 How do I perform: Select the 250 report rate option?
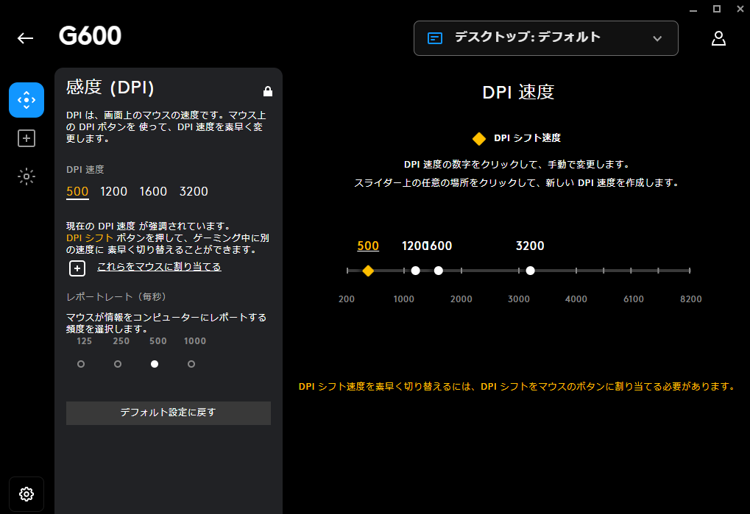(118, 364)
